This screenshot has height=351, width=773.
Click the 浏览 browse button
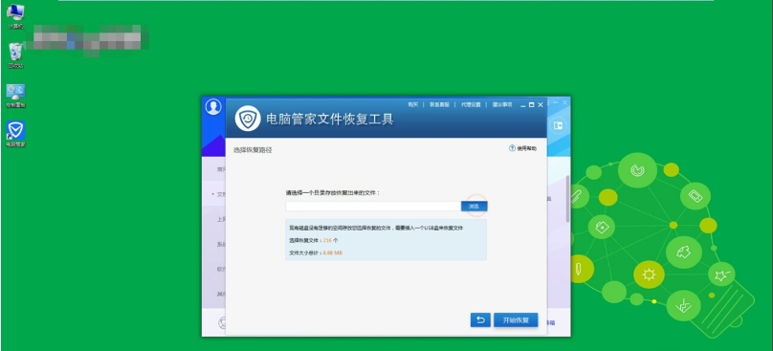point(474,206)
